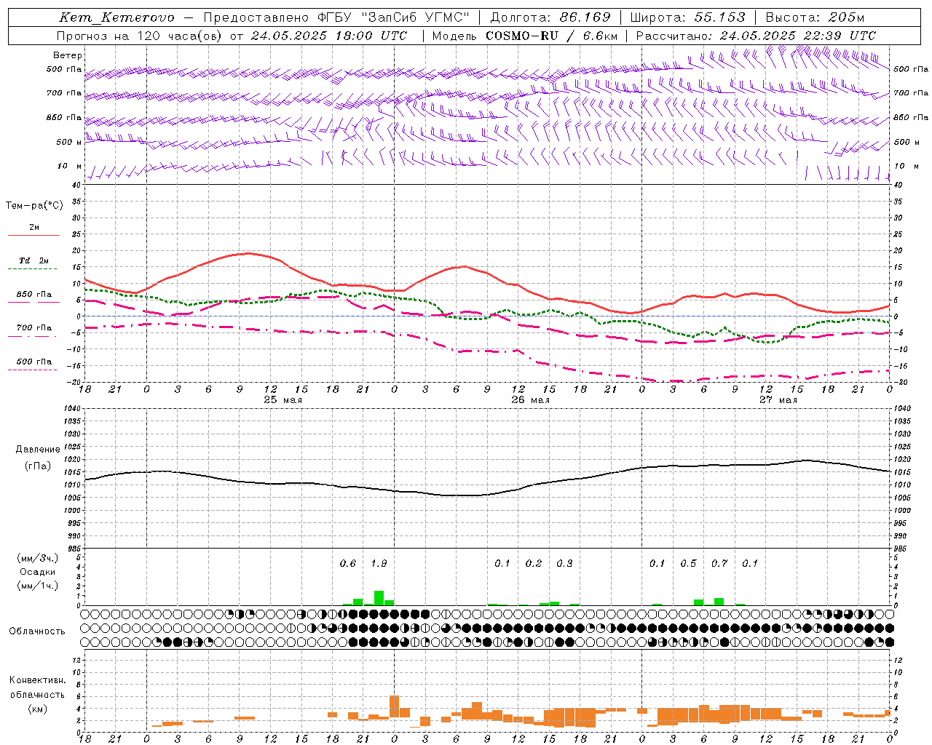Select the 'Долгота: 86.169' longitude value
Screen dimensions: 932x745
coord(550,17)
